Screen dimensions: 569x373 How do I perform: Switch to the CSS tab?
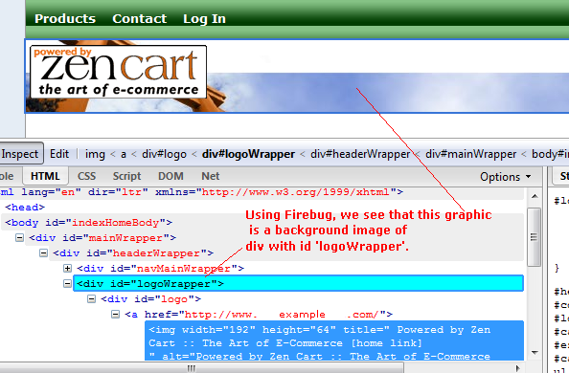point(86,176)
